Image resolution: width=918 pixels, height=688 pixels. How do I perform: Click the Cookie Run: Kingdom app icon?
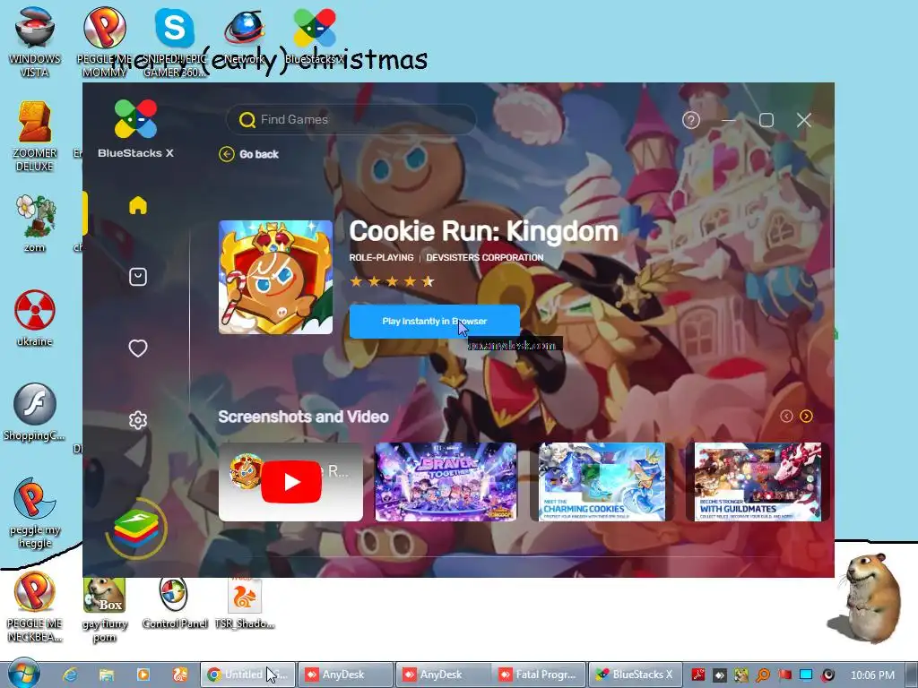click(275, 277)
